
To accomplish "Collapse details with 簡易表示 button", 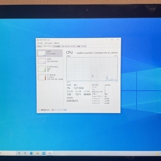I will pyautogui.click(x=44, y=110).
